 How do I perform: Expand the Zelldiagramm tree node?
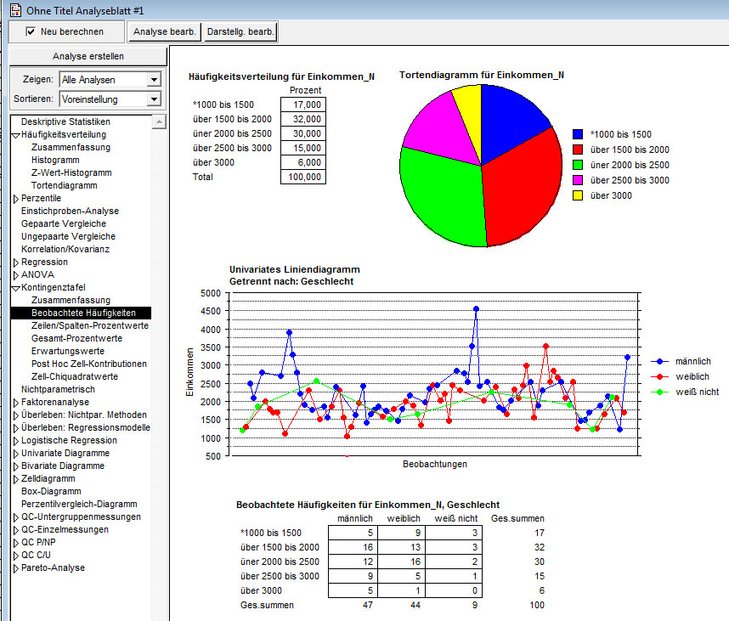[x=16, y=479]
